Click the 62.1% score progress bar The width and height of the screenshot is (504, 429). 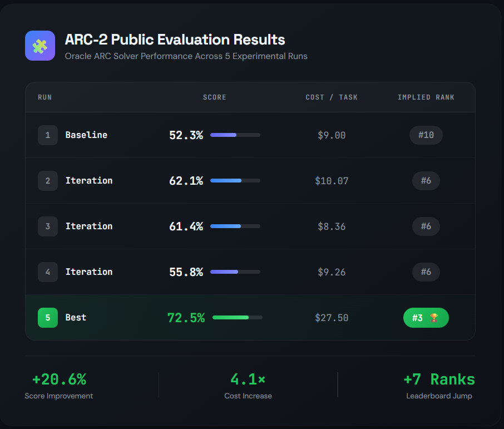click(235, 181)
